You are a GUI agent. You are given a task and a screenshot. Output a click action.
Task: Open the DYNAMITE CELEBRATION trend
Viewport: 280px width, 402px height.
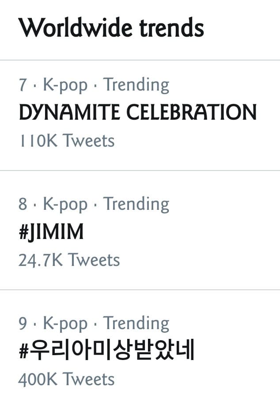click(x=137, y=113)
